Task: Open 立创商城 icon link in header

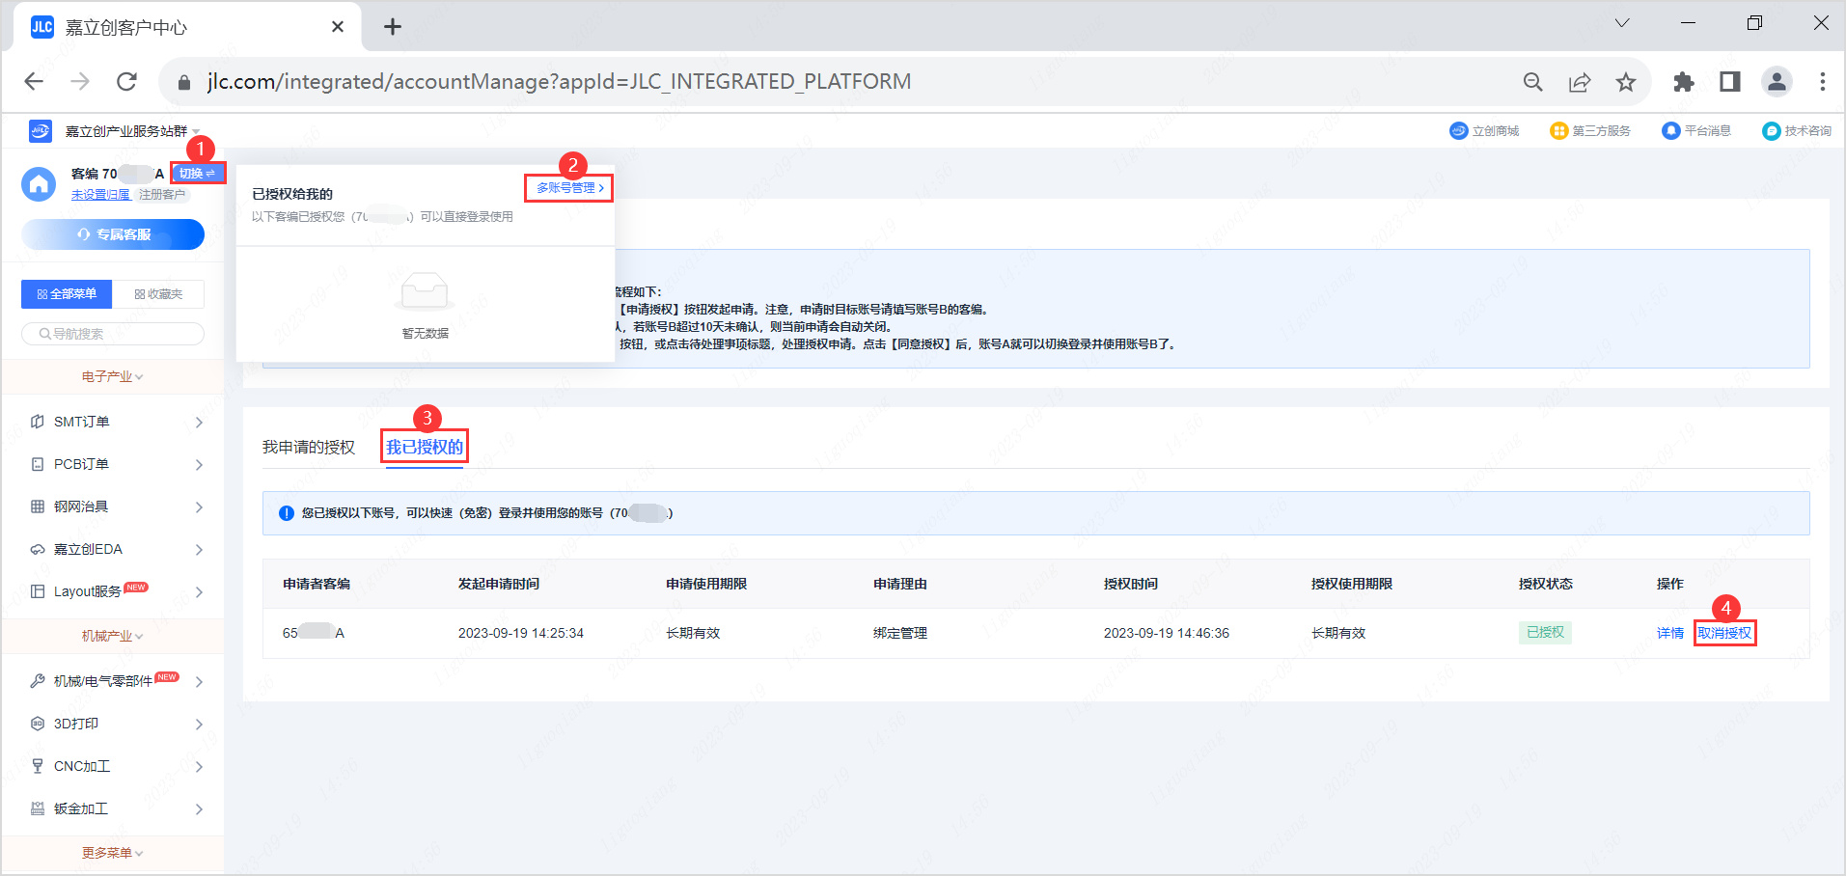Action: [1458, 131]
